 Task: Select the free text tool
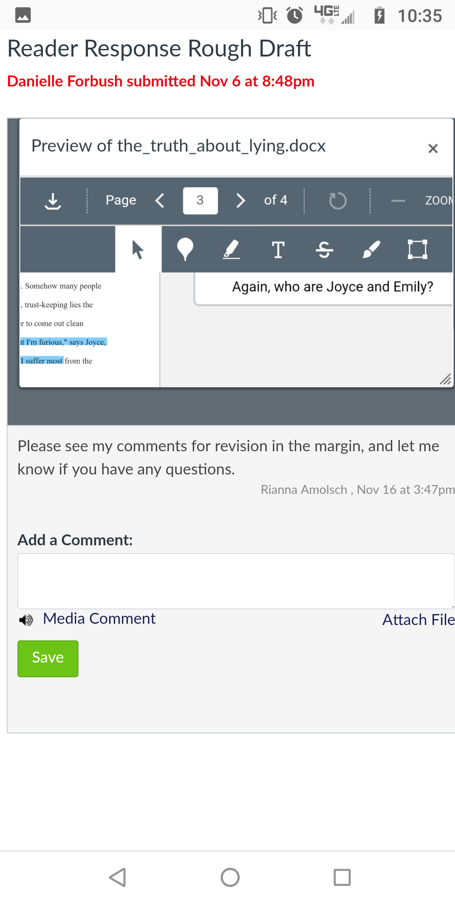(278, 249)
